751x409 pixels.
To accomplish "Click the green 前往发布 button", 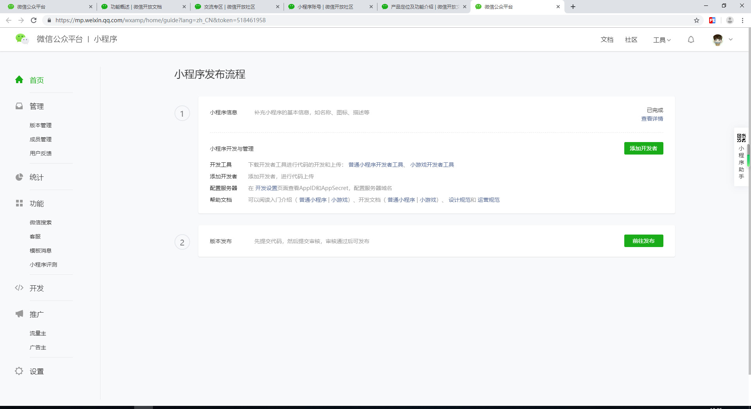I will (x=644, y=241).
